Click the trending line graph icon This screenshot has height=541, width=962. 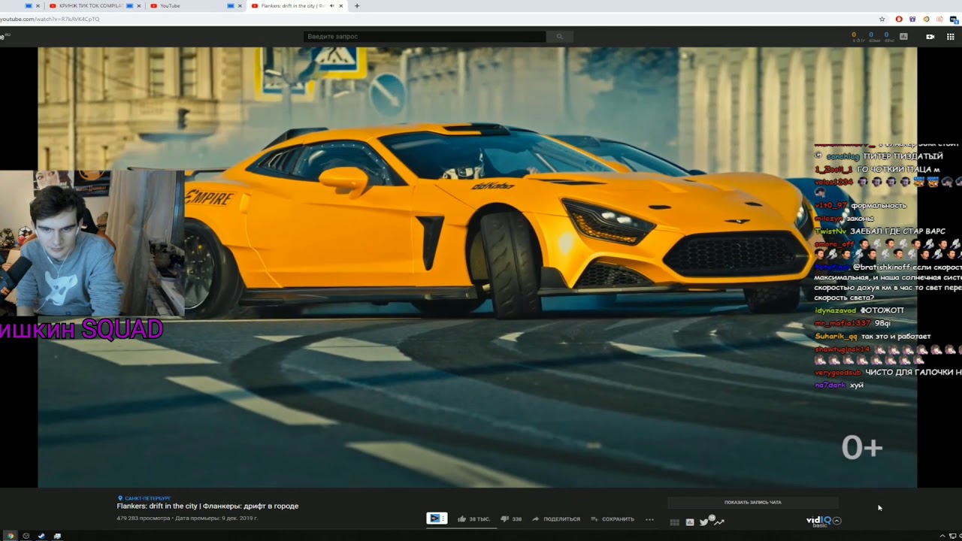pyautogui.click(x=719, y=521)
